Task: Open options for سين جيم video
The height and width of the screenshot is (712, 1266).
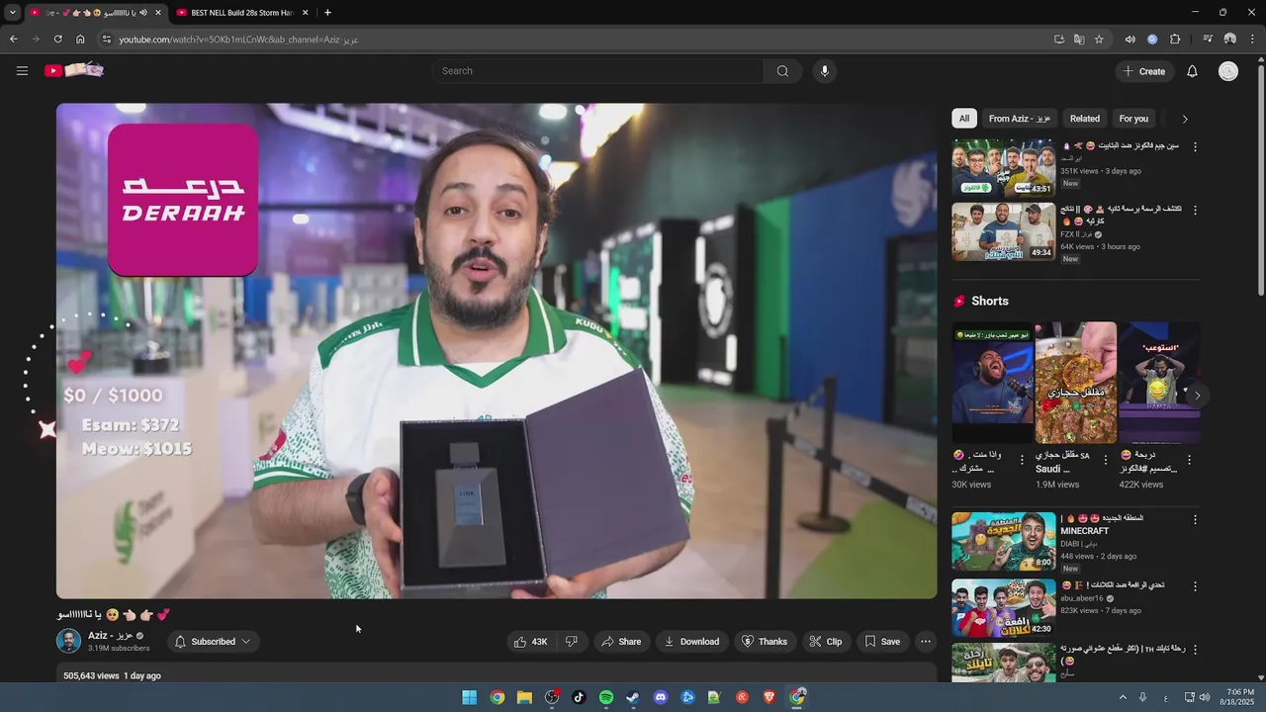Action: [1195, 146]
